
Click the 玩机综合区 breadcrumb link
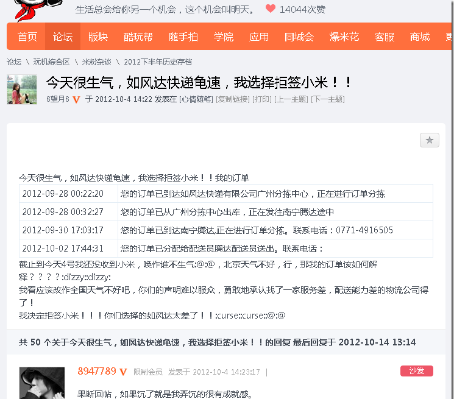click(x=51, y=62)
